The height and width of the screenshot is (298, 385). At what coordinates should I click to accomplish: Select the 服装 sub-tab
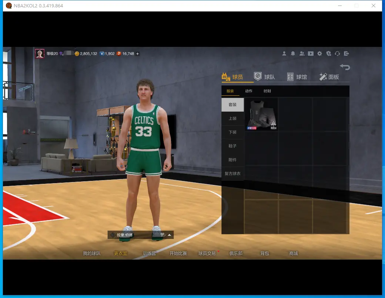click(230, 91)
